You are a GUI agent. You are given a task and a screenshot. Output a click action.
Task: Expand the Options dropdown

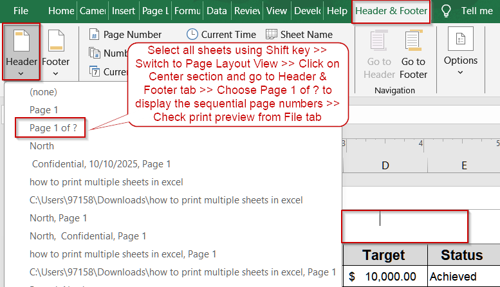point(461,51)
